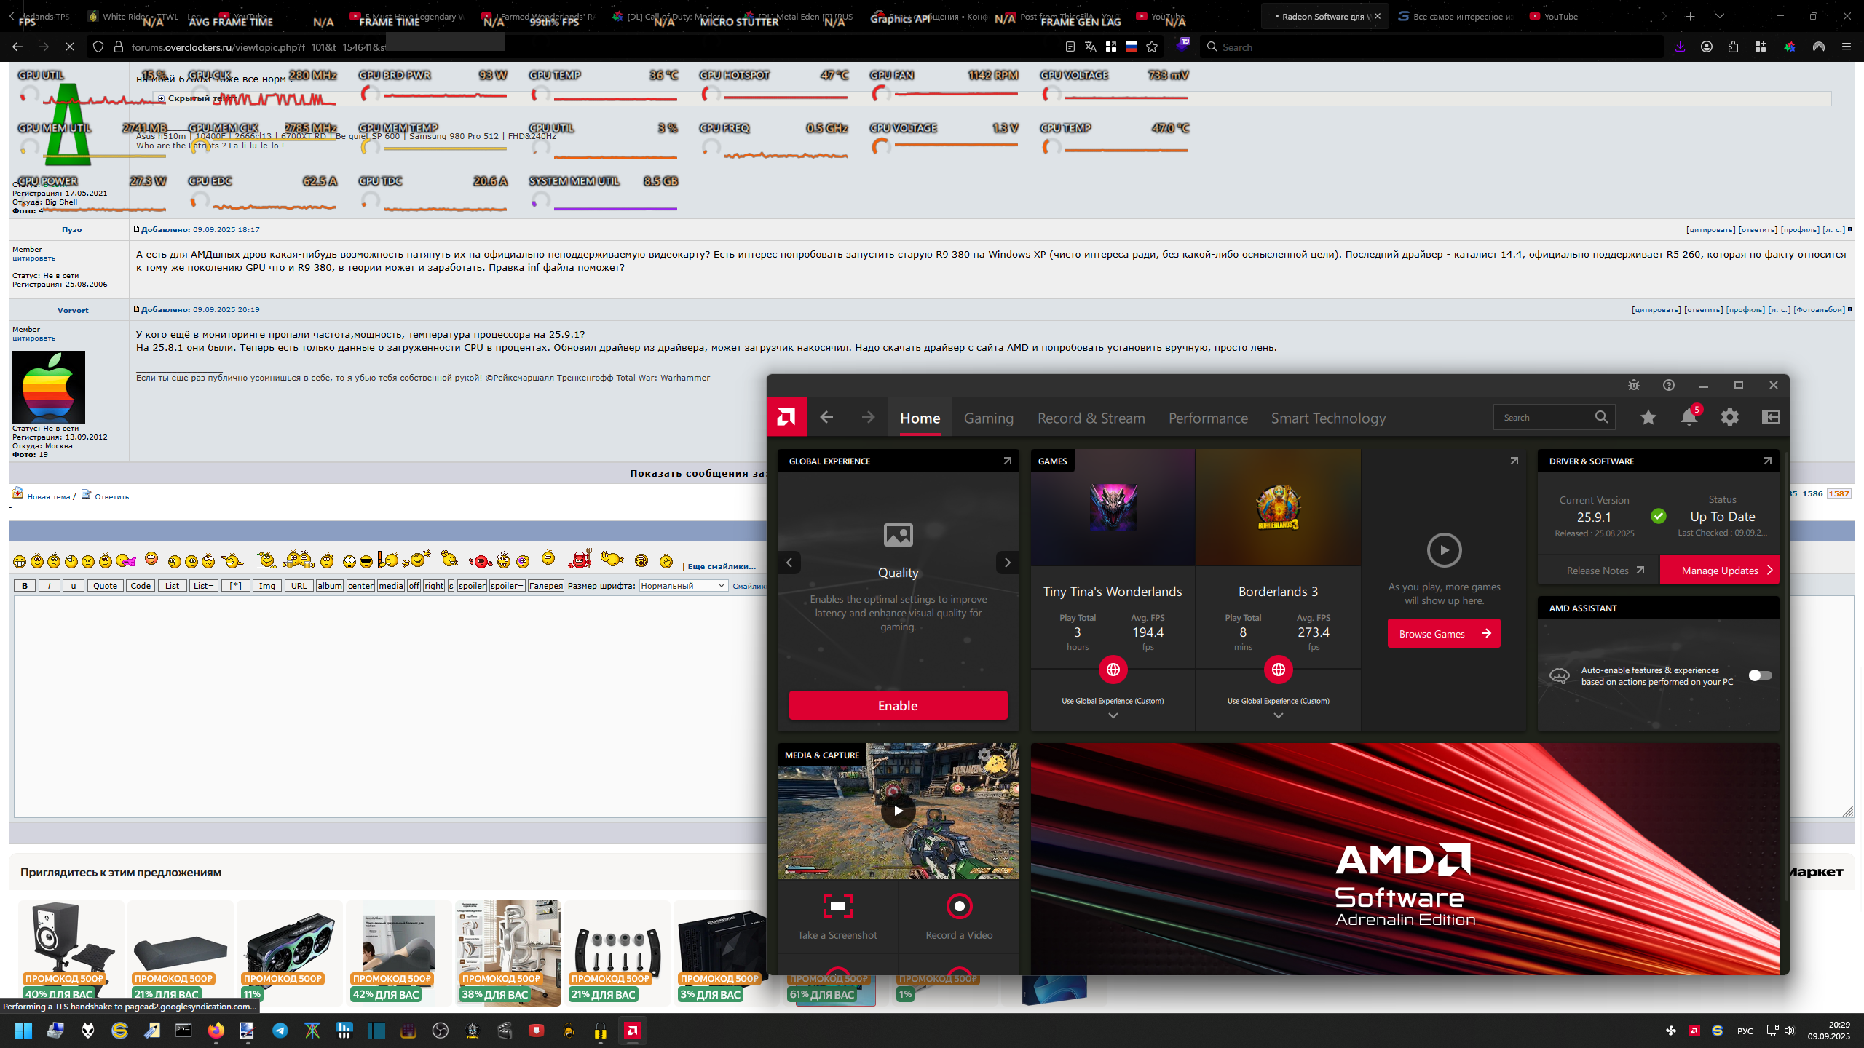The image size is (1864, 1048).
Task: Play the Media & Capture video thumbnail
Action: pyautogui.click(x=898, y=811)
